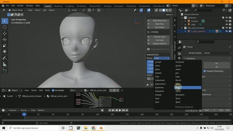The height and width of the screenshot is (131, 233).
Task: Toggle viewport overlays icon
Action: click(149, 10)
